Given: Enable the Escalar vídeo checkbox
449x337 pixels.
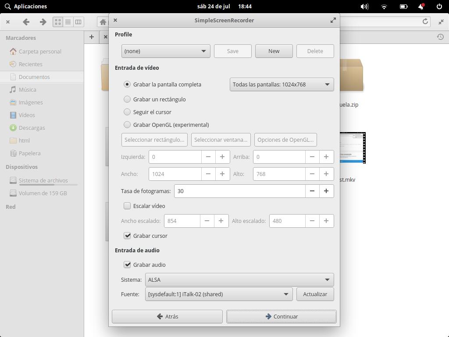Looking at the screenshot, I should (127, 206).
